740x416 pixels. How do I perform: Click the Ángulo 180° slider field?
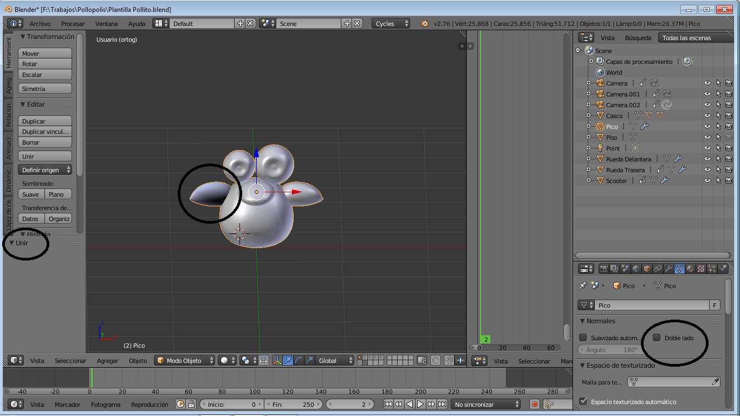(611, 350)
